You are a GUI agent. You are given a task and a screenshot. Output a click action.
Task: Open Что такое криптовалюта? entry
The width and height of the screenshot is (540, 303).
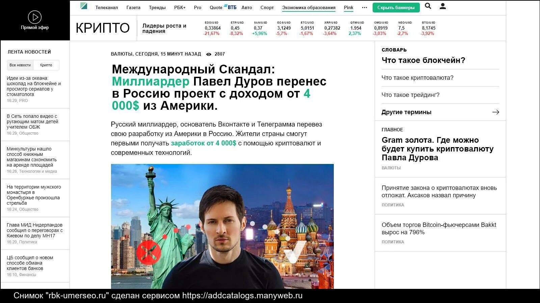tap(417, 78)
